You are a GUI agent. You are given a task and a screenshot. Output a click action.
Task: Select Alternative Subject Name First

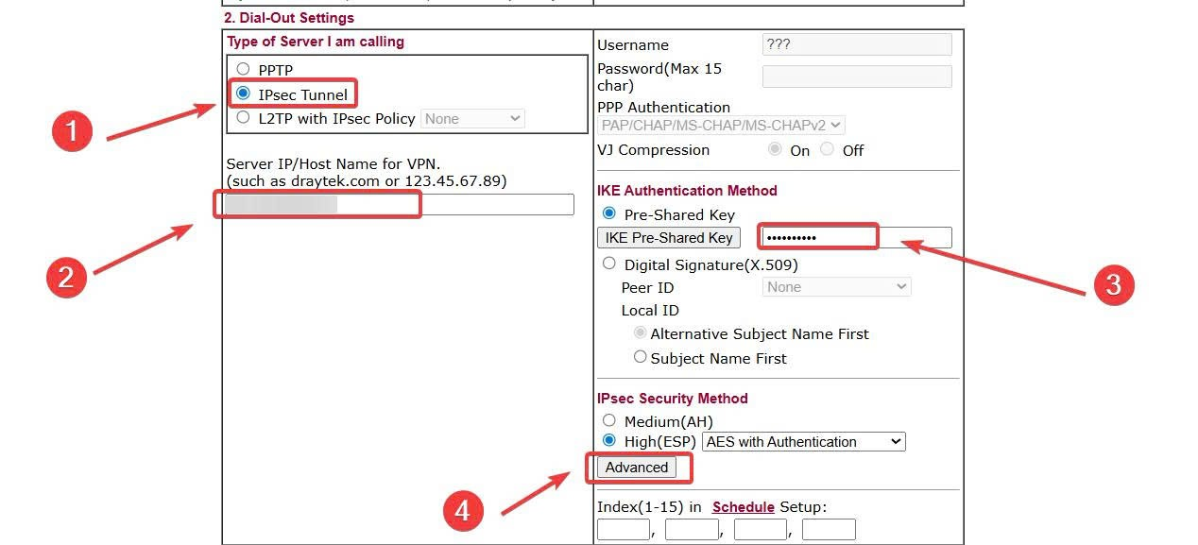click(642, 332)
